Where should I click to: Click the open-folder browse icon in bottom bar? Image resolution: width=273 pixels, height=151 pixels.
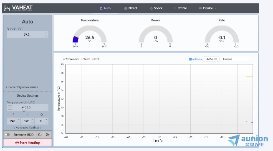tap(48, 135)
